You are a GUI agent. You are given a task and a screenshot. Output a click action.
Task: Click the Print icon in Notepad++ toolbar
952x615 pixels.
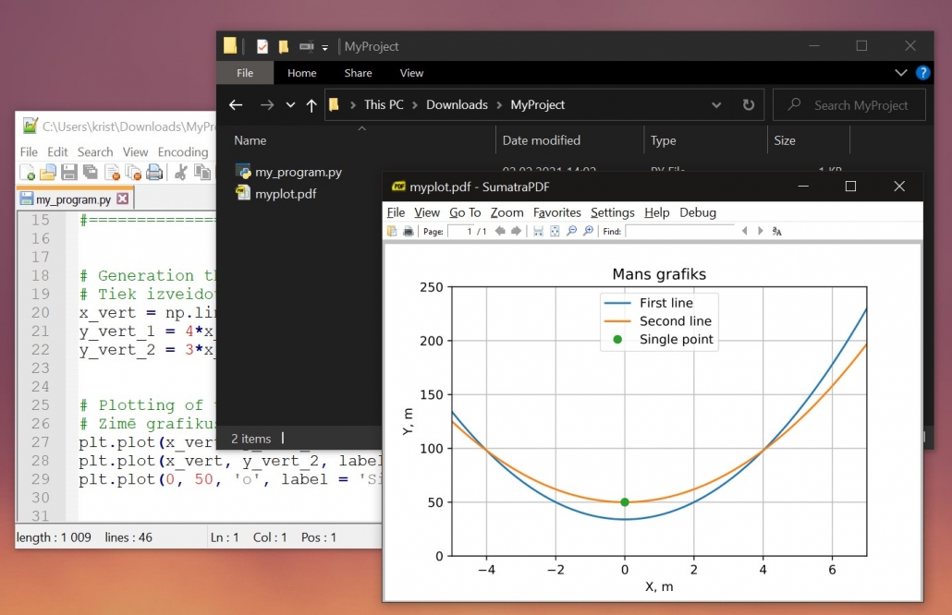tap(155, 173)
